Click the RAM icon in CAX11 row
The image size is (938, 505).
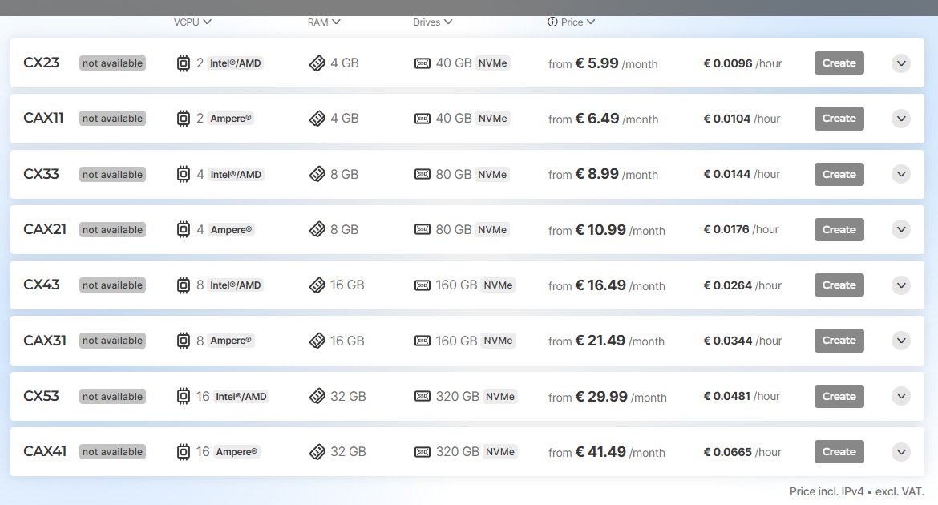point(317,119)
